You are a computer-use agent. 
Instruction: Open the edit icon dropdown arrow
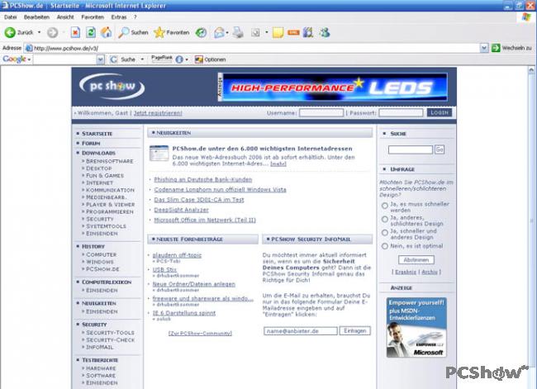coord(267,32)
